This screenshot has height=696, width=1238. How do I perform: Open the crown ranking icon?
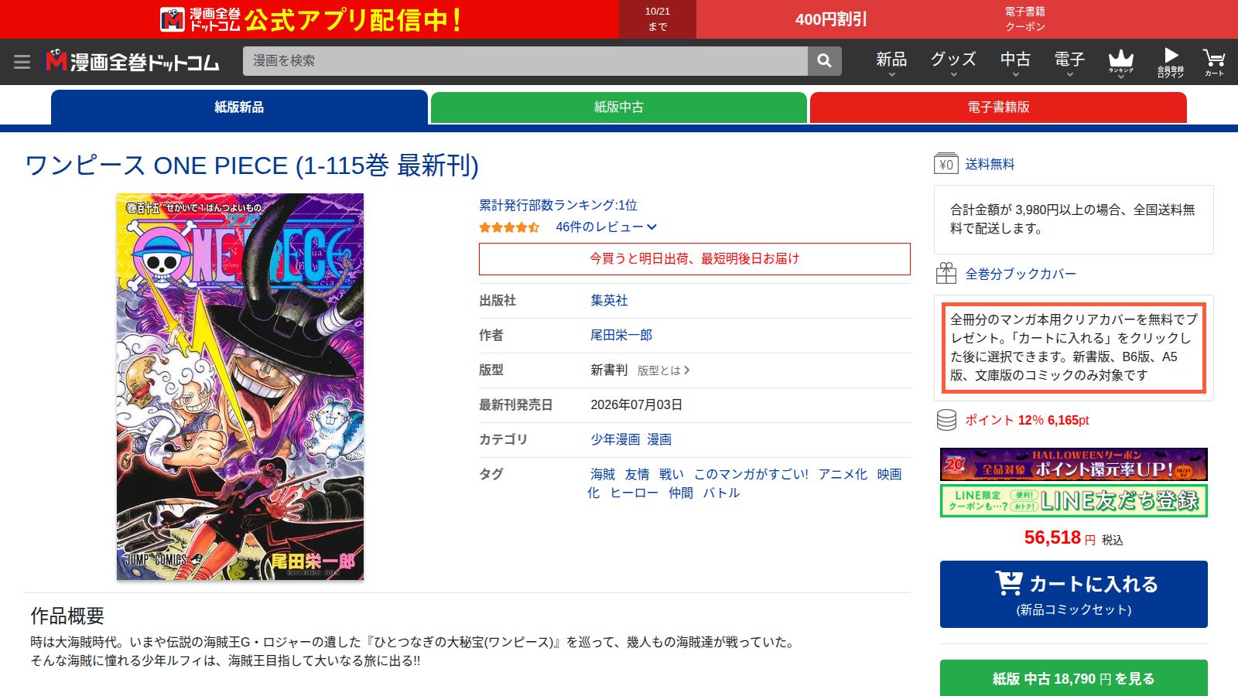coord(1120,62)
